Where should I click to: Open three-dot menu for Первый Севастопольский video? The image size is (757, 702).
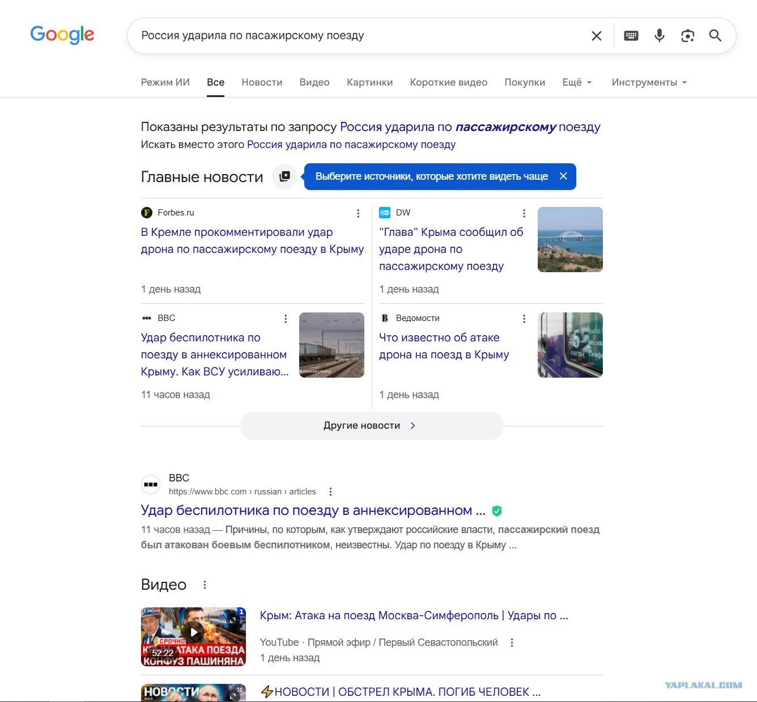coord(512,642)
